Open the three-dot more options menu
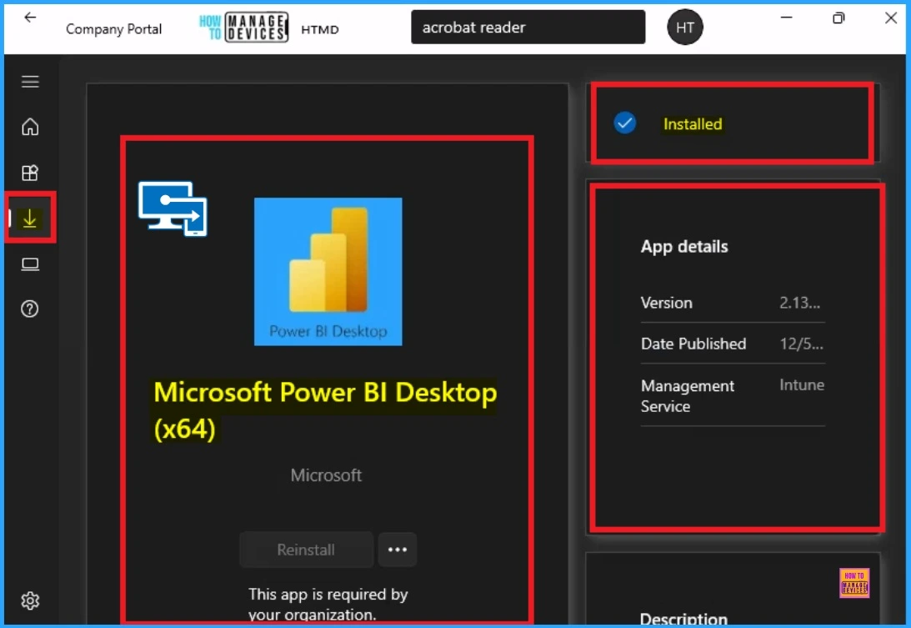 (398, 550)
